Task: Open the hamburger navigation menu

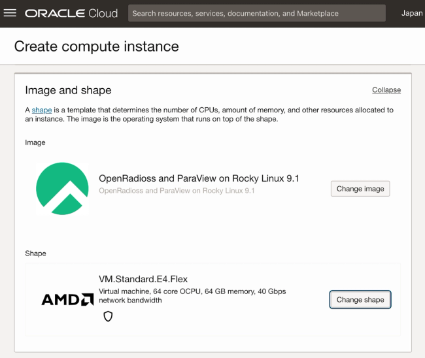Action: [x=10, y=13]
